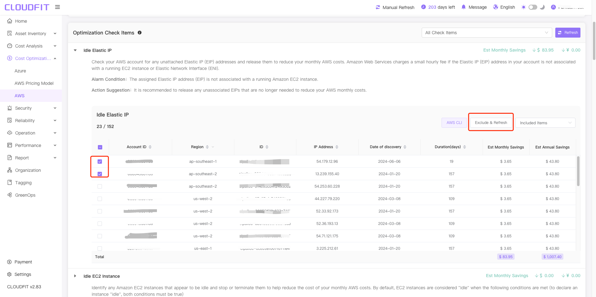Toggle the select-all header checkbox

pos(100,147)
